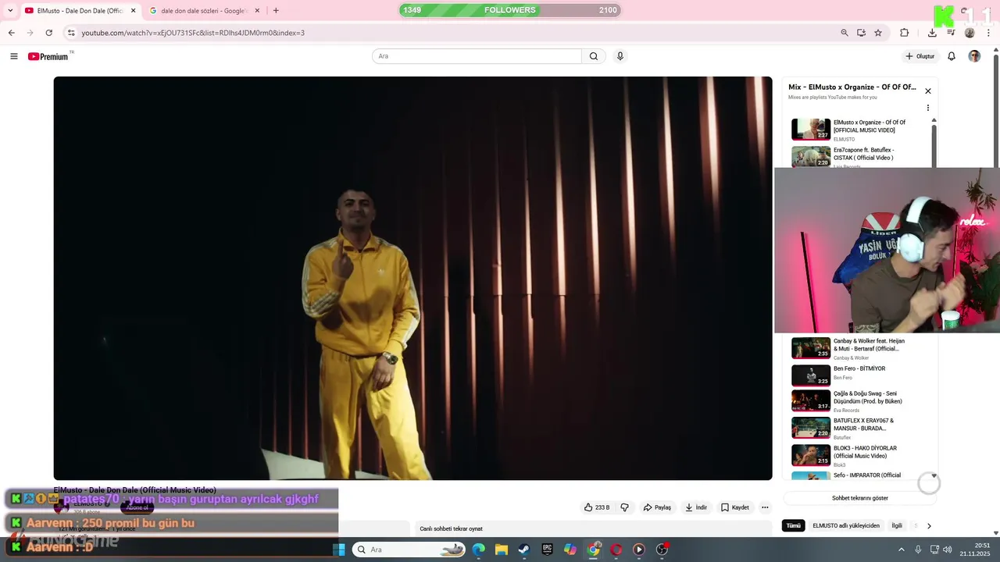Open the media control music-list icon

click(951, 33)
